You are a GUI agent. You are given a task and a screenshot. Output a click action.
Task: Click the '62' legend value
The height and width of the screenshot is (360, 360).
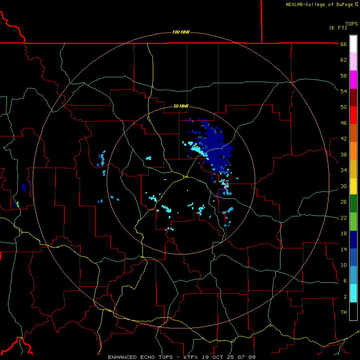click(x=344, y=60)
